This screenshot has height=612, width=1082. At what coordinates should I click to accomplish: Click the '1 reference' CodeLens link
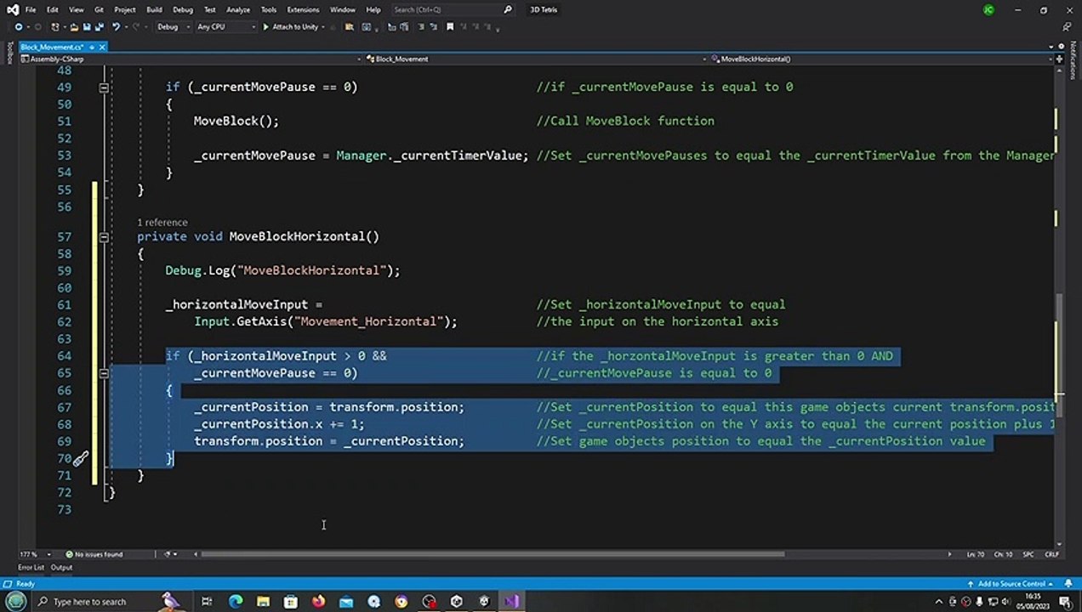pos(162,222)
